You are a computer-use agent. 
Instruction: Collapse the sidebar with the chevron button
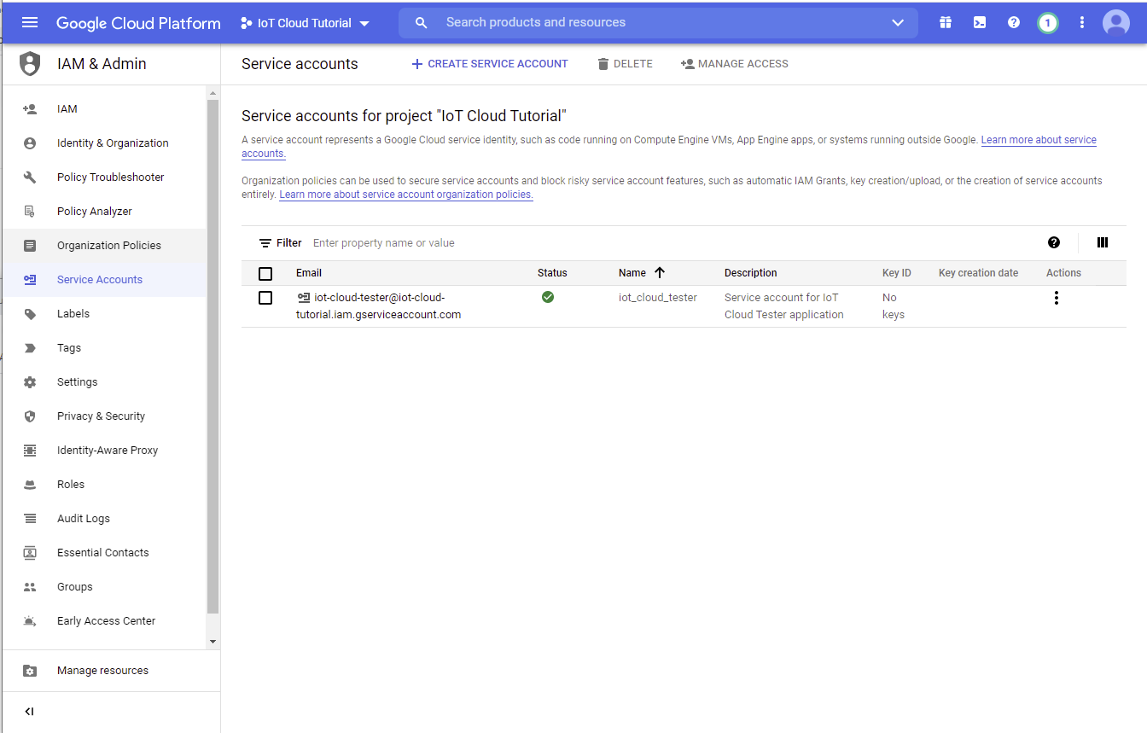pos(30,712)
